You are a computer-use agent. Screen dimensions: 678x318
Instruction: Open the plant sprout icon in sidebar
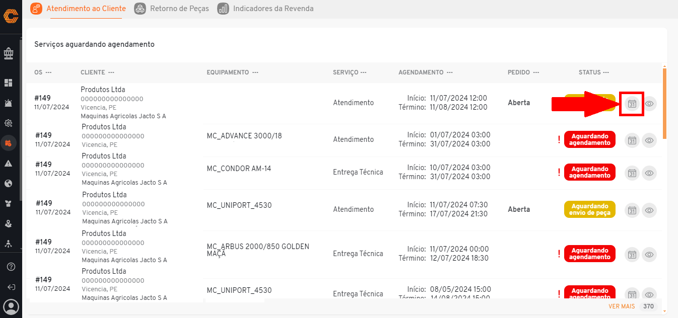tap(9, 203)
